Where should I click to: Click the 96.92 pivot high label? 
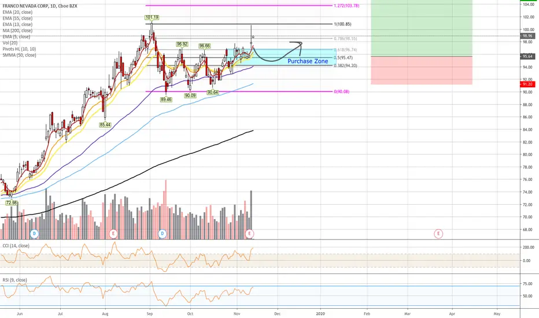tap(182, 45)
